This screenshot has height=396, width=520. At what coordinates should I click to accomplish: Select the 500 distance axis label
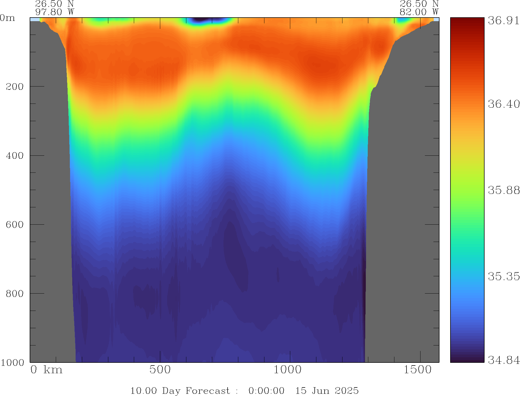pyautogui.click(x=160, y=370)
